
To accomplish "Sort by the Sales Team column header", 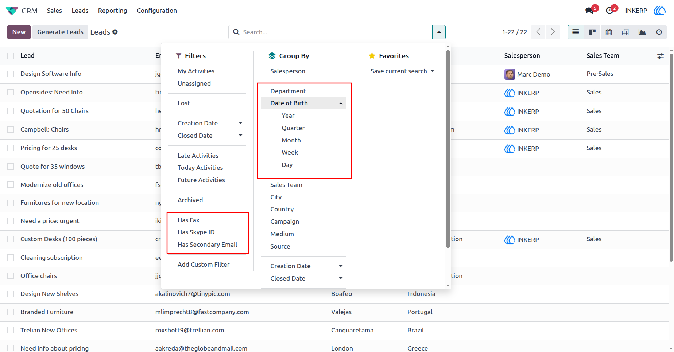I will 603,56.
